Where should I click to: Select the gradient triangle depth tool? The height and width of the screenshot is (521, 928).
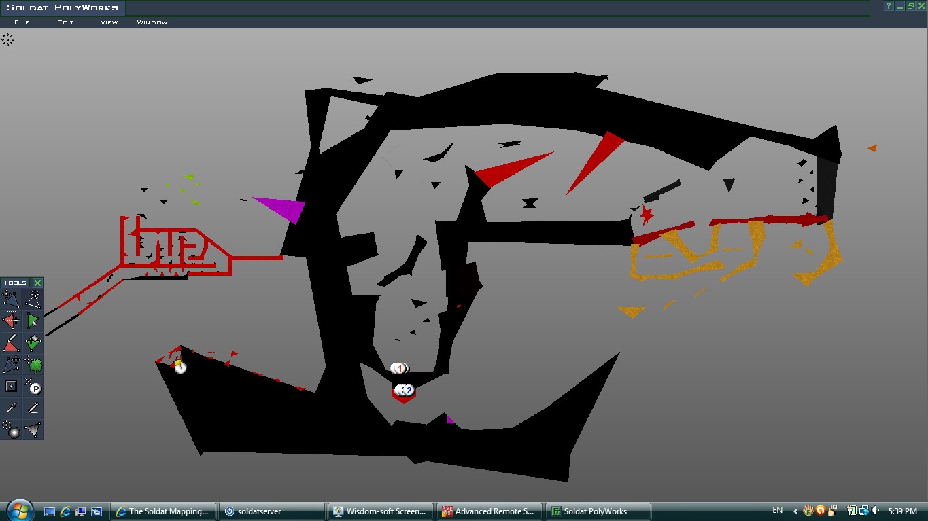tap(33, 430)
